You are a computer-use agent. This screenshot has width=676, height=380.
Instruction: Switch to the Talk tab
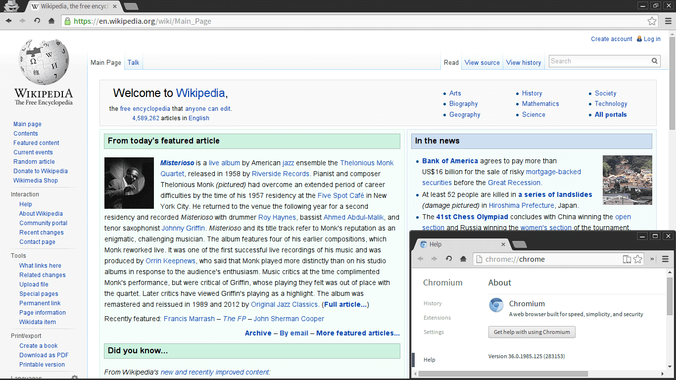tap(133, 62)
